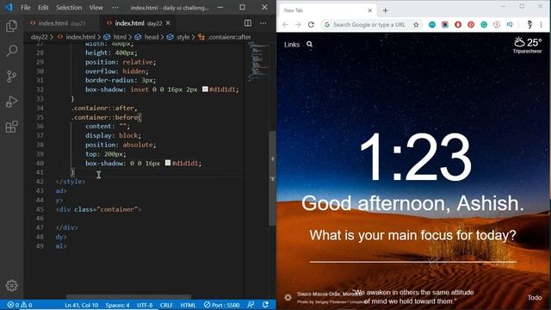551x310 pixels.
Task: Click line 45 div class container code
Action: click(x=98, y=209)
